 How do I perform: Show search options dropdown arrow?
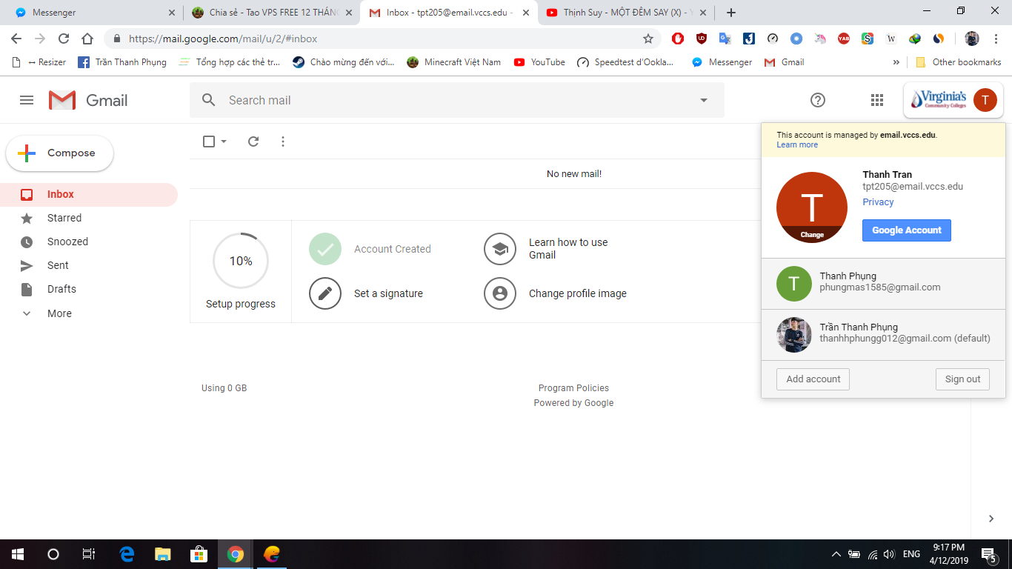point(704,100)
